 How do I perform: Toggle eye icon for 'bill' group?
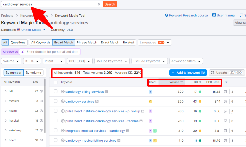click(x=41, y=91)
